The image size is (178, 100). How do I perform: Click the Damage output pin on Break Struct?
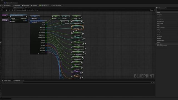click(x=46, y=23)
